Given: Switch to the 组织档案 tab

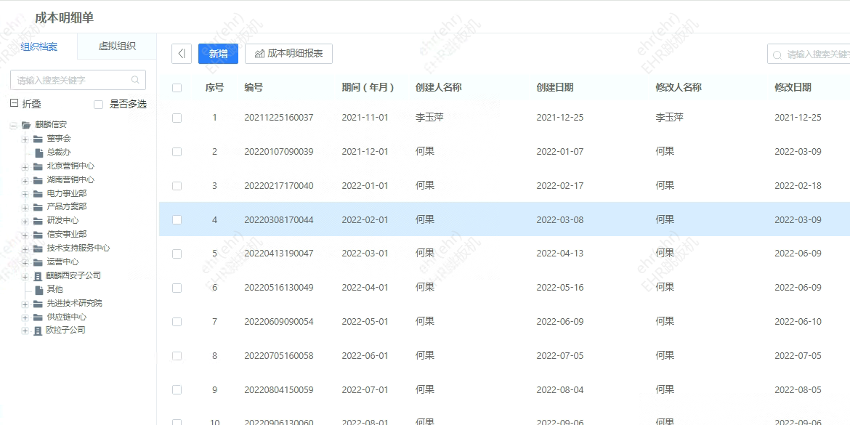Looking at the screenshot, I should click(40, 46).
